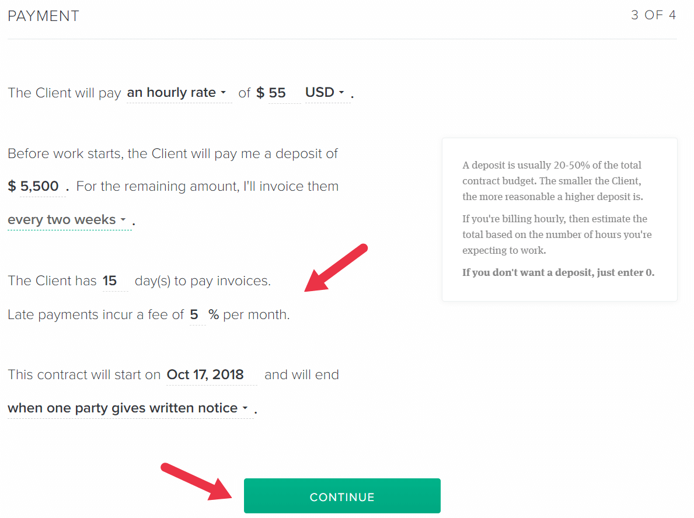Click the arrow beside "every two weeks"
This screenshot has height=518, width=694.
click(124, 220)
